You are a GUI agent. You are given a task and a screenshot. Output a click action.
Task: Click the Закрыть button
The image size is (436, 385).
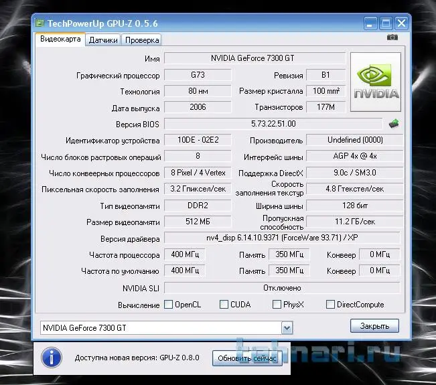374,326
